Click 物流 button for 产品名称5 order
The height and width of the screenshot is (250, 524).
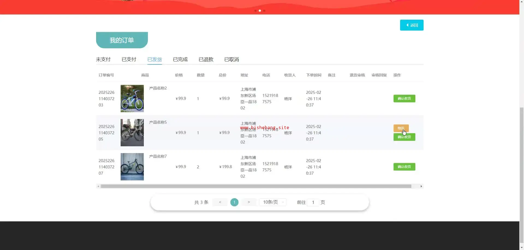[401, 128]
